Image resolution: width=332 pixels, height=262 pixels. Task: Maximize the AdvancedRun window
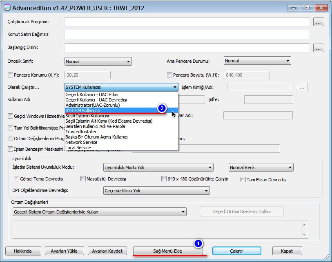click(307, 8)
